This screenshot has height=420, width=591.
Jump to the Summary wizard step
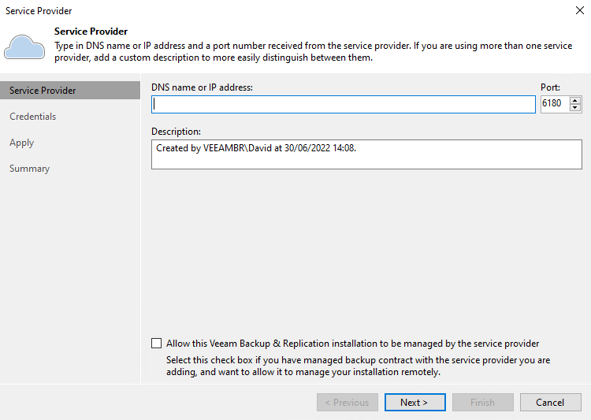click(30, 169)
